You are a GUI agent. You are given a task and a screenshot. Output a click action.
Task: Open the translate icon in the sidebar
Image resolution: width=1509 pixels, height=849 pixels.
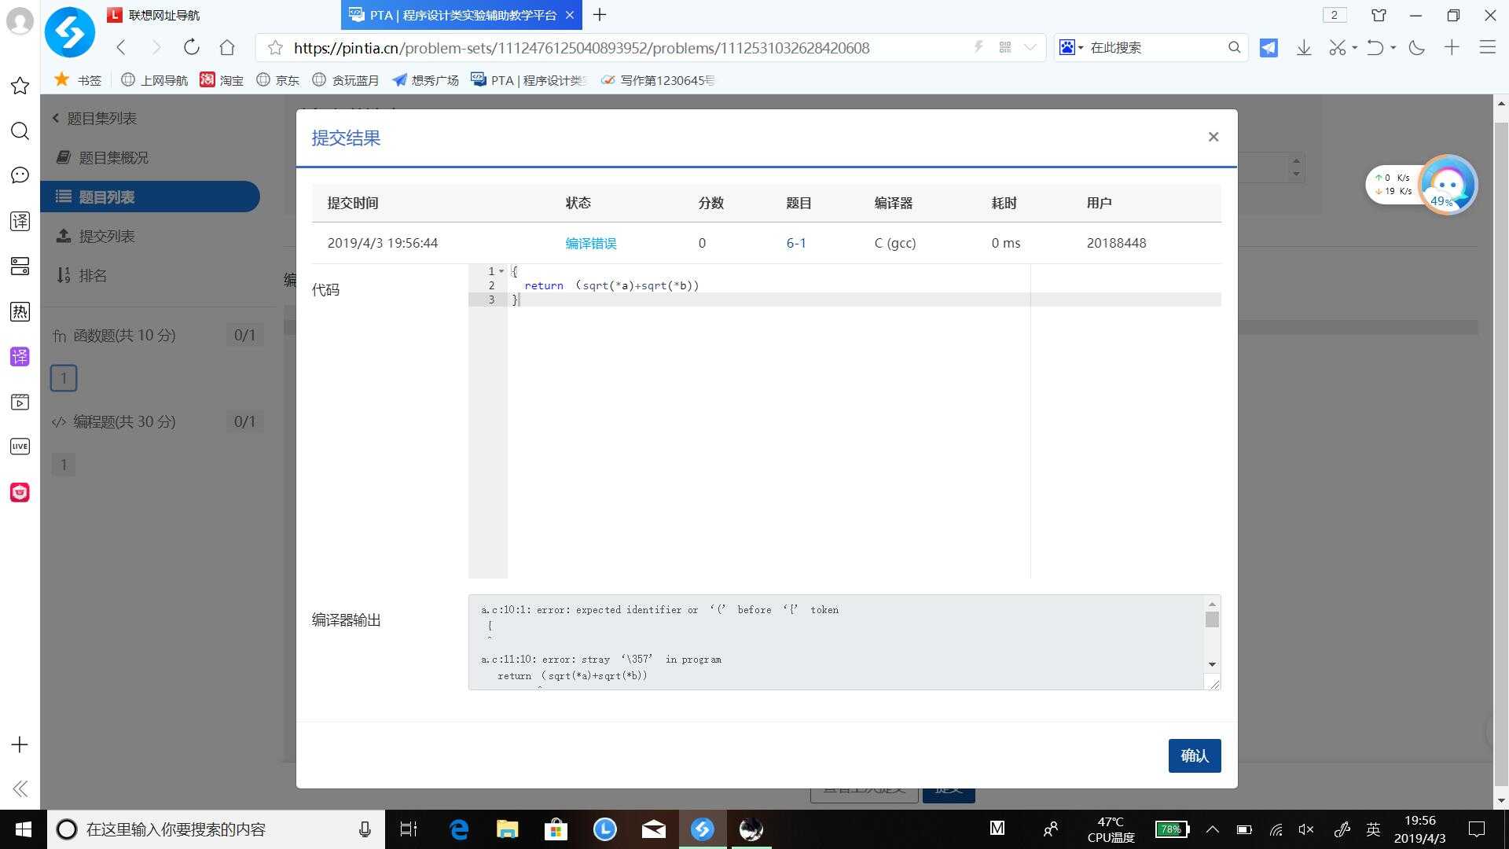(20, 221)
